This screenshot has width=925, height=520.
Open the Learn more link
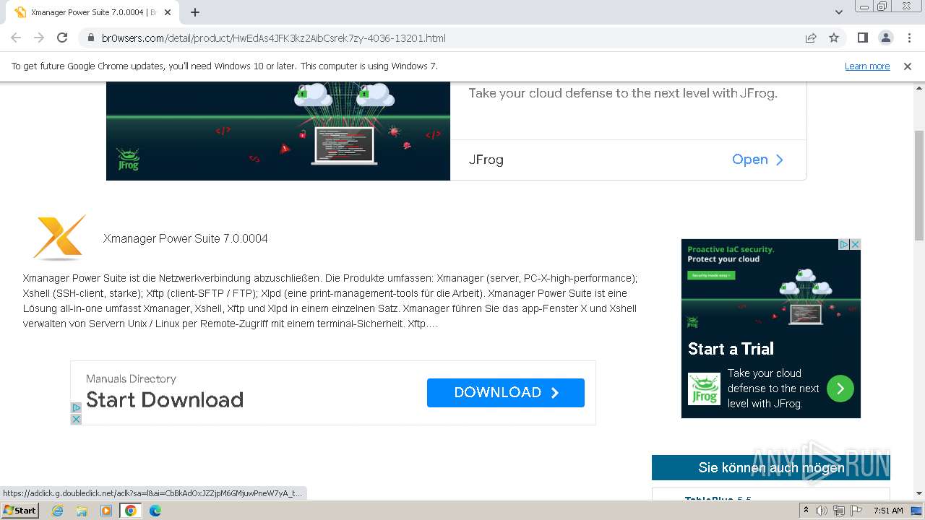[867, 66]
